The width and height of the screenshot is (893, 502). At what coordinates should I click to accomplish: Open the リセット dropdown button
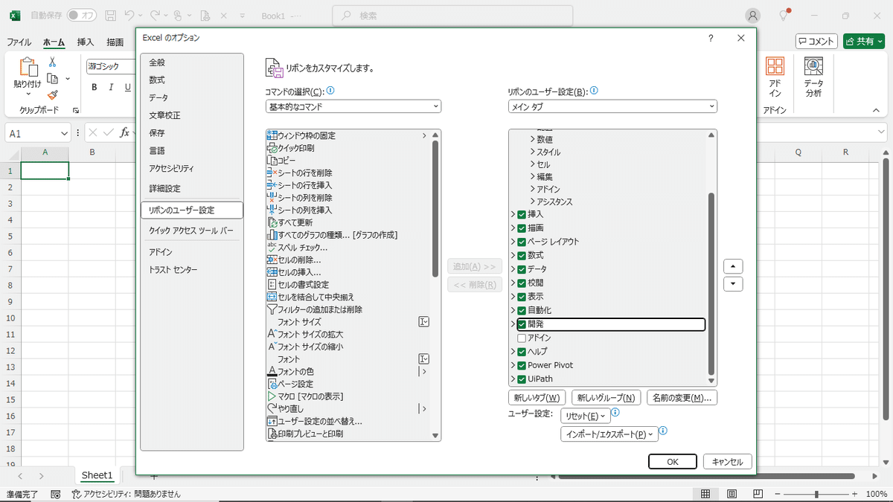pyautogui.click(x=586, y=416)
